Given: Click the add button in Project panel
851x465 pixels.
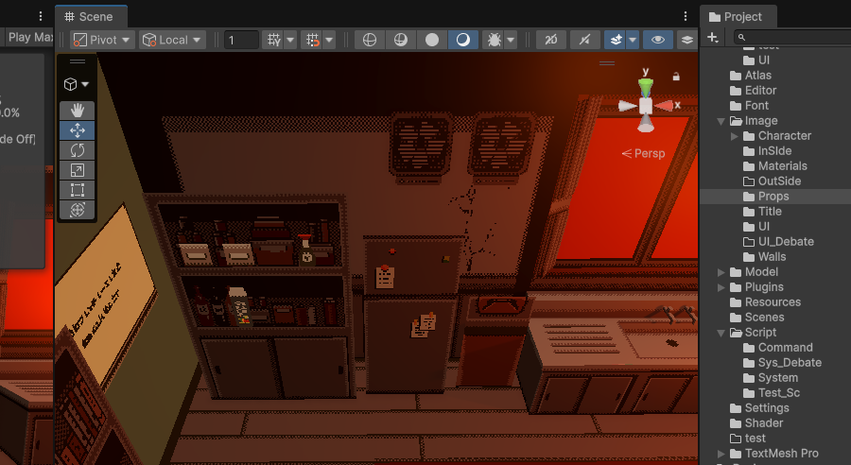Looking at the screenshot, I should tap(713, 37).
